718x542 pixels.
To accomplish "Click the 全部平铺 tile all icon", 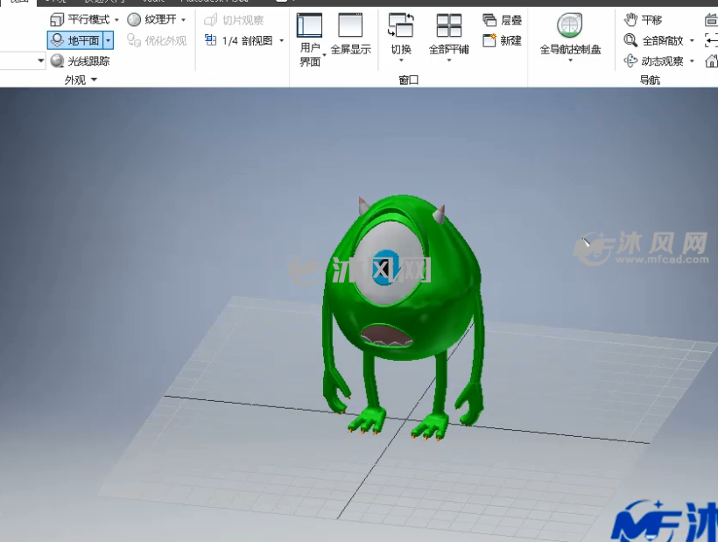I will 448,25.
